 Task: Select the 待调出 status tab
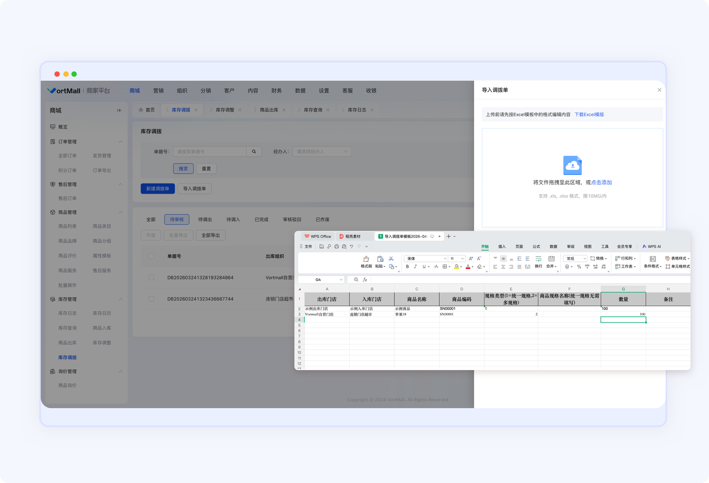coord(205,220)
